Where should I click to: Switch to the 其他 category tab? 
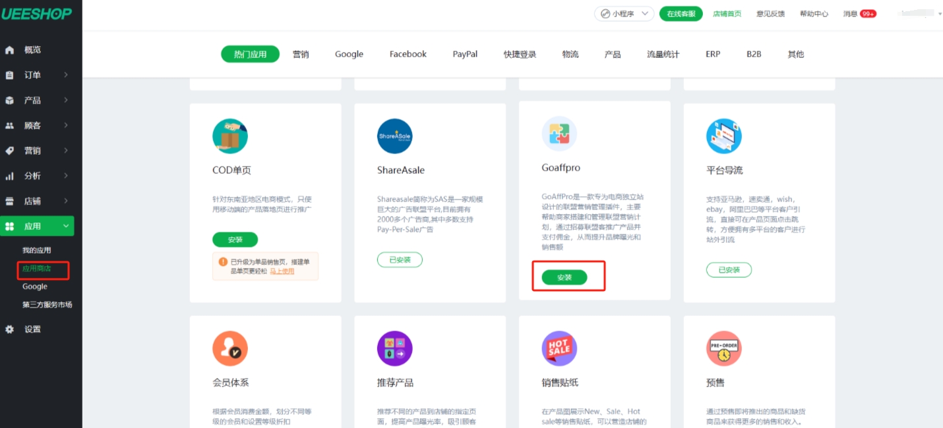pos(796,54)
